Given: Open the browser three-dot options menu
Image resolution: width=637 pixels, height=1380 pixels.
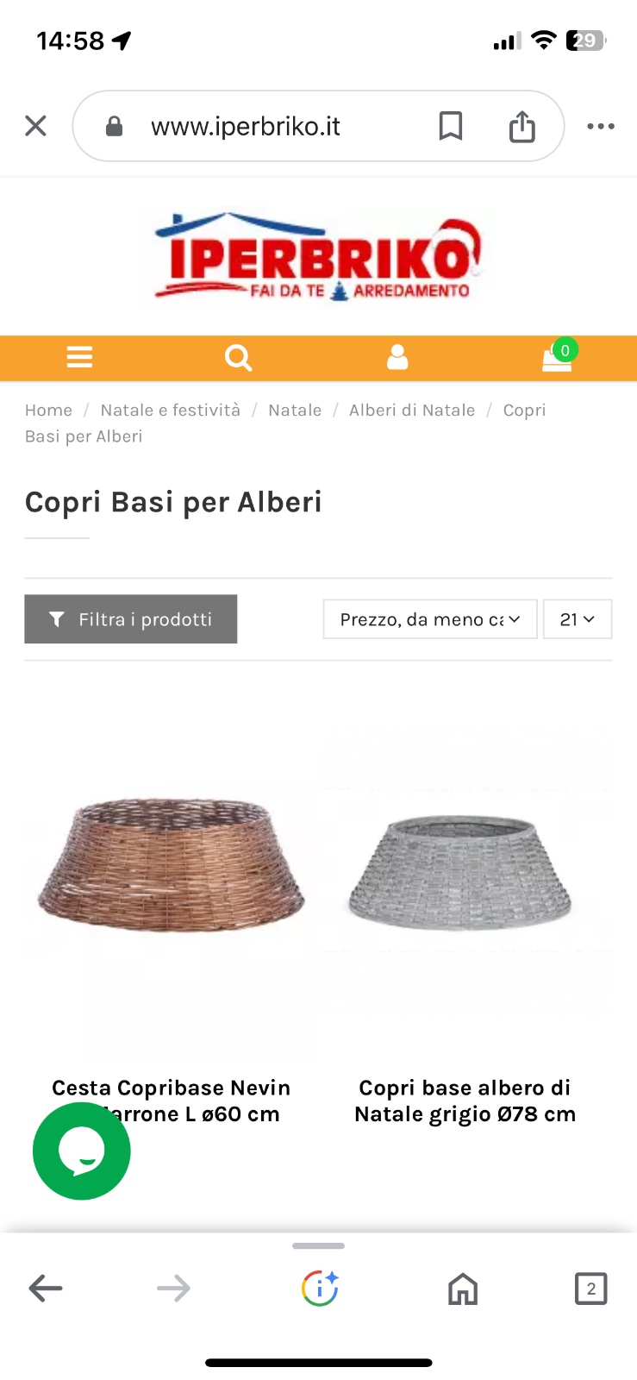Looking at the screenshot, I should 601,126.
